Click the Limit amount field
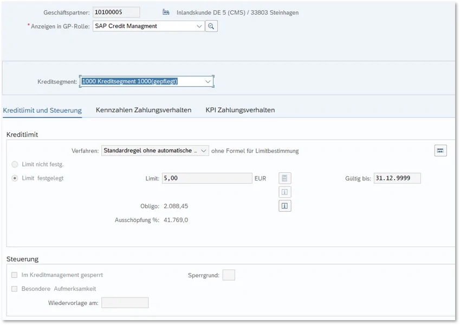The image size is (460, 325). 206,178
